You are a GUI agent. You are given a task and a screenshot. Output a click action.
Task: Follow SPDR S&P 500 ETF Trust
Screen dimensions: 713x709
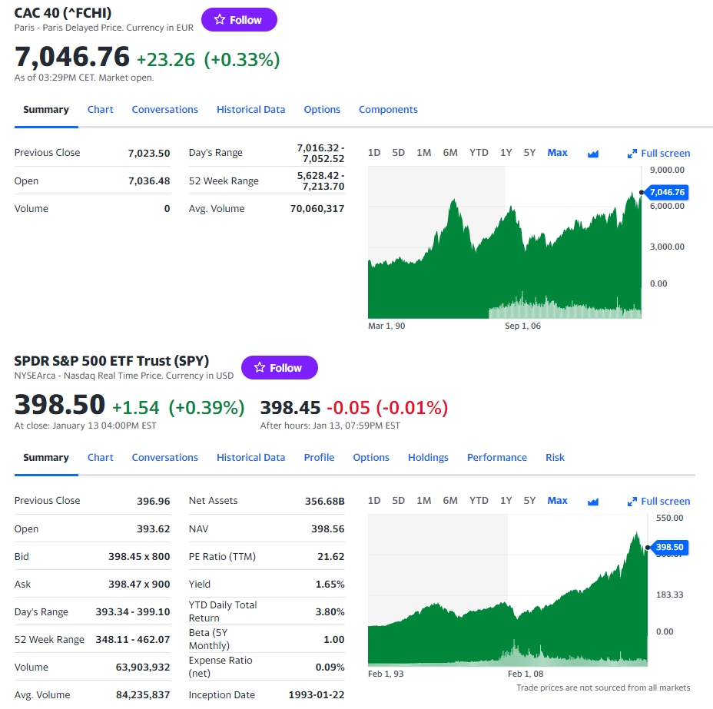pyautogui.click(x=279, y=368)
